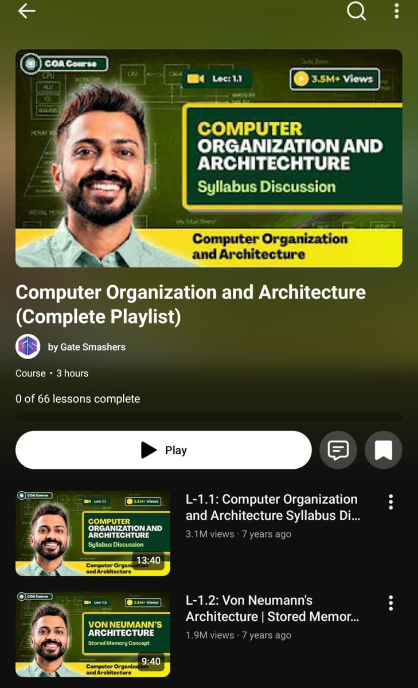This screenshot has height=688, width=418.
Task: Open the comments icon button
Action: click(338, 450)
